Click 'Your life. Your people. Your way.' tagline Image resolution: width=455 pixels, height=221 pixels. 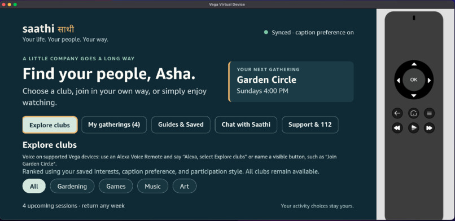click(x=65, y=39)
